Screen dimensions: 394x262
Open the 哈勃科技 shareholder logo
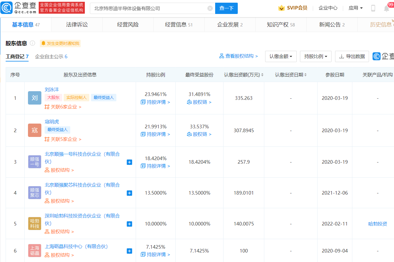coord(35,224)
